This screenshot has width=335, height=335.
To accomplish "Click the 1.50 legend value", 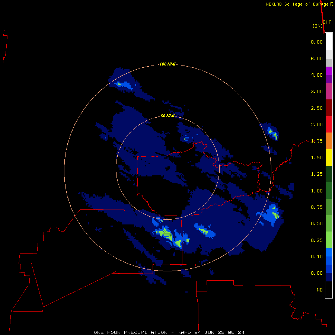I will (x=317, y=158).
